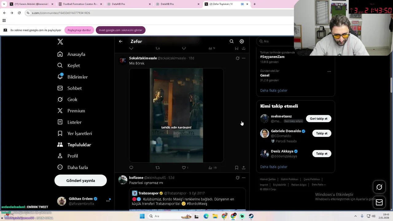This screenshot has width=393, height=221.
Task: Open the #SeyyanenZam trend
Action: 272,57
